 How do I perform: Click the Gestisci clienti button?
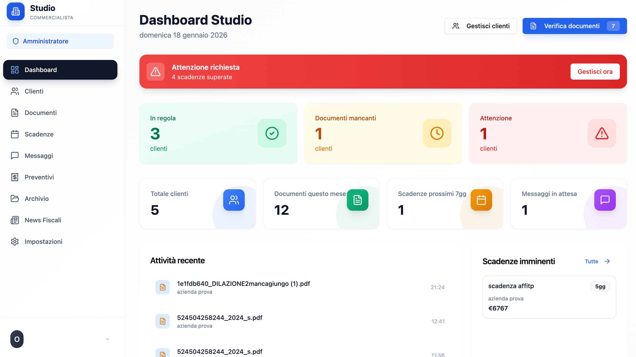pos(481,26)
